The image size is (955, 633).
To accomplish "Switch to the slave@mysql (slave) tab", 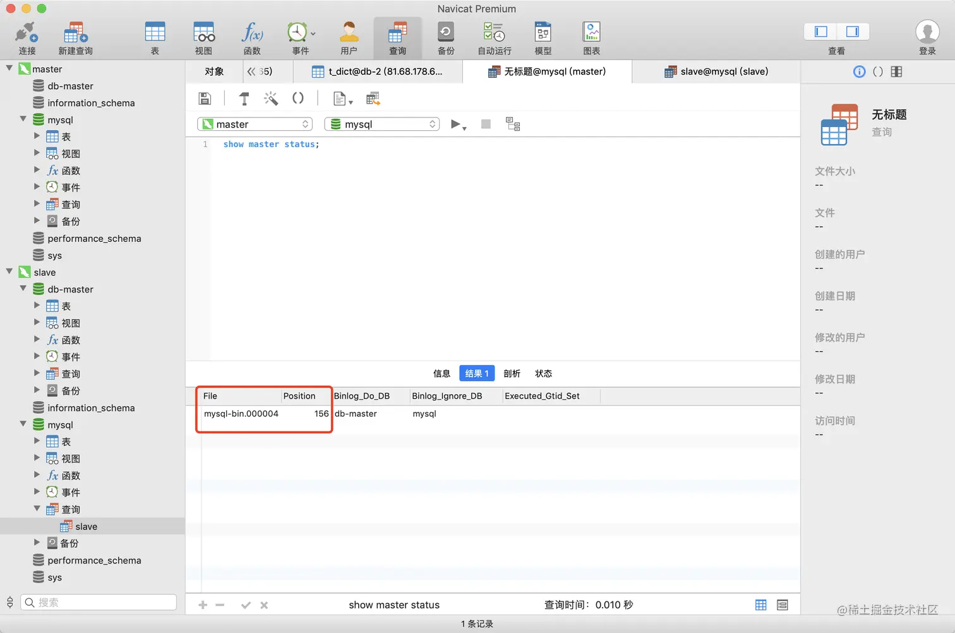I will pyautogui.click(x=716, y=71).
